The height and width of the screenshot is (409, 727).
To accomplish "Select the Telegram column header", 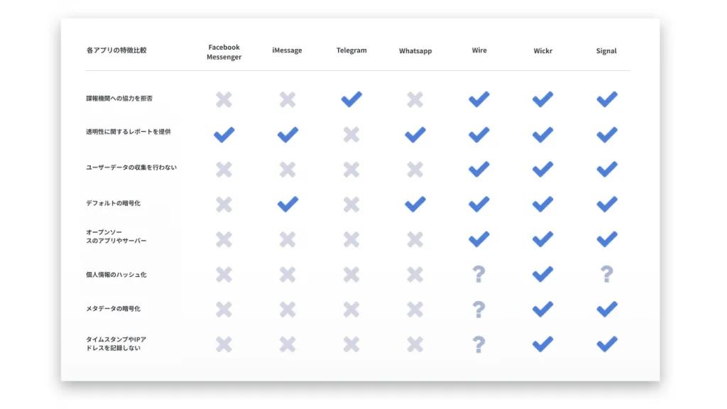I will tap(351, 50).
